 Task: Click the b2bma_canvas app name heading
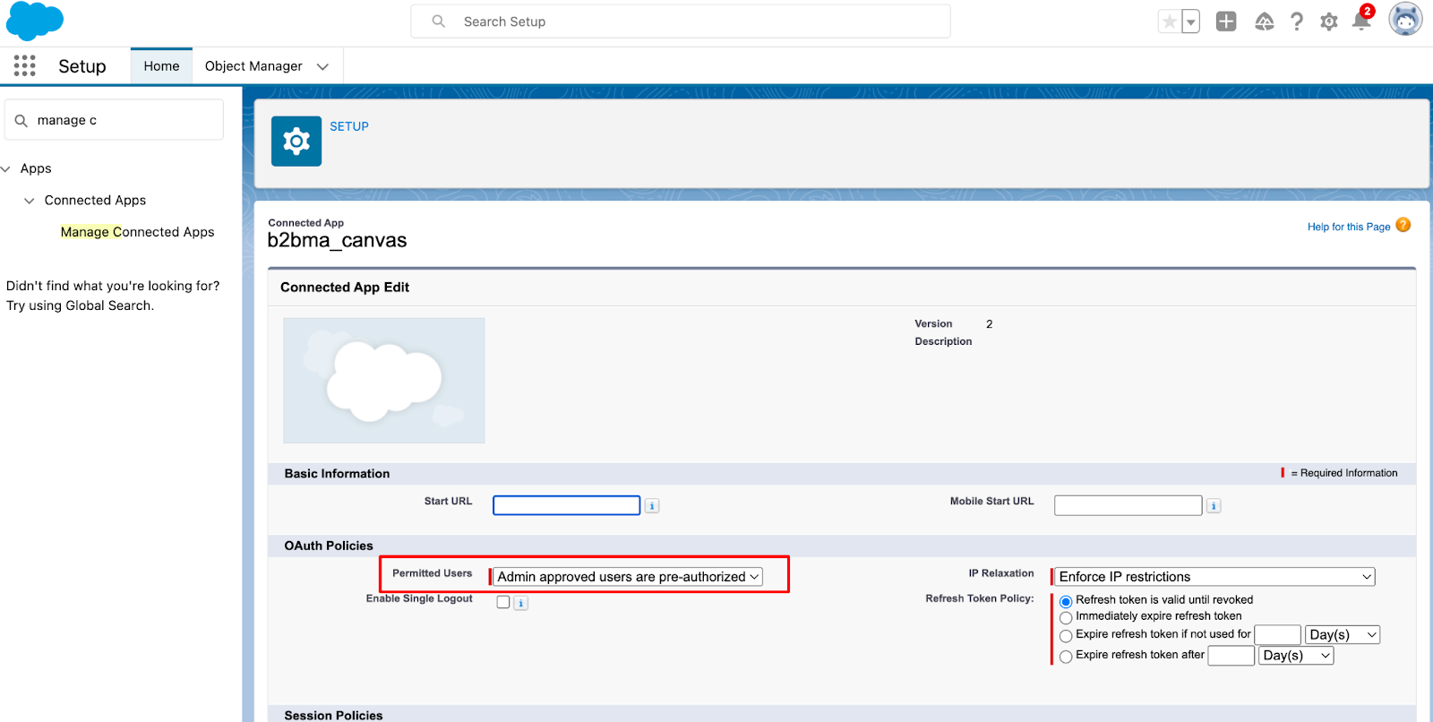click(337, 240)
